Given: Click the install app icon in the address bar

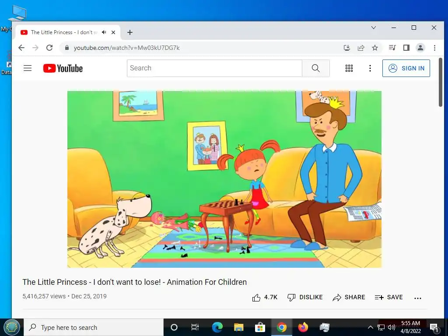Looking at the screenshot, I should pyautogui.click(x=346, y=48).
